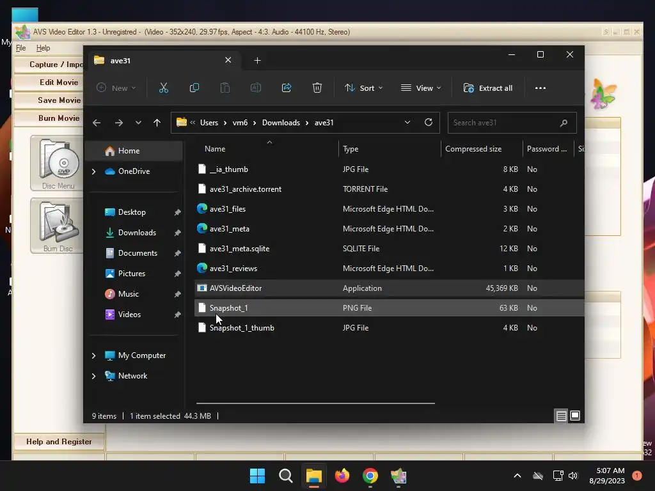Open the New dropdown menu
The image size is (655, 491).
pos(116,88)
